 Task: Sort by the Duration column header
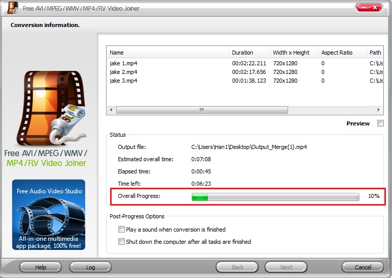249,53
